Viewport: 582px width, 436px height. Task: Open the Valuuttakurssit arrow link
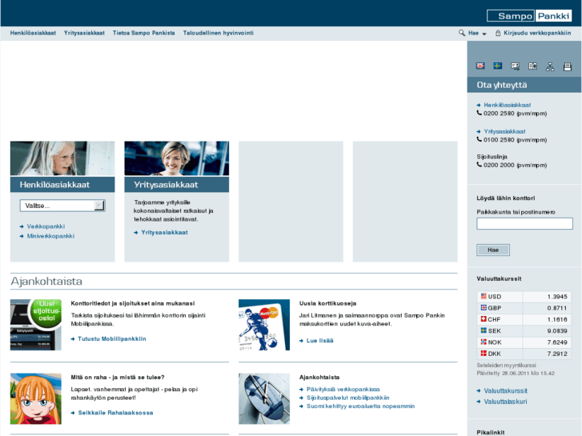pos(505,390)
